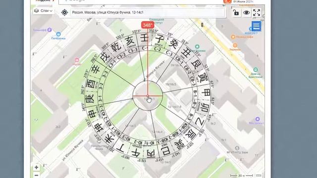Open the blue menu button

click(x=256, y=26)
